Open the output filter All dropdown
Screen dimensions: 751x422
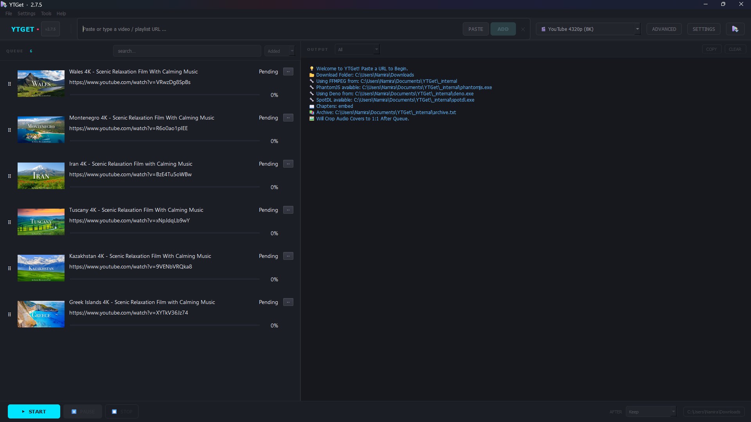[x=357, y=50]
